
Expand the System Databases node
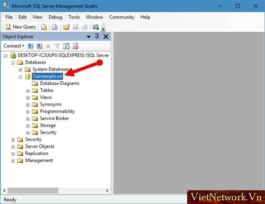[20, 70]
